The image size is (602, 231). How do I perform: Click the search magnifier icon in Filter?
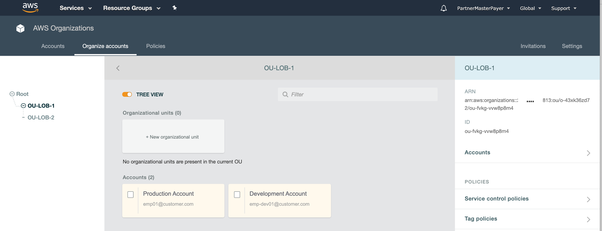[285, 94]
